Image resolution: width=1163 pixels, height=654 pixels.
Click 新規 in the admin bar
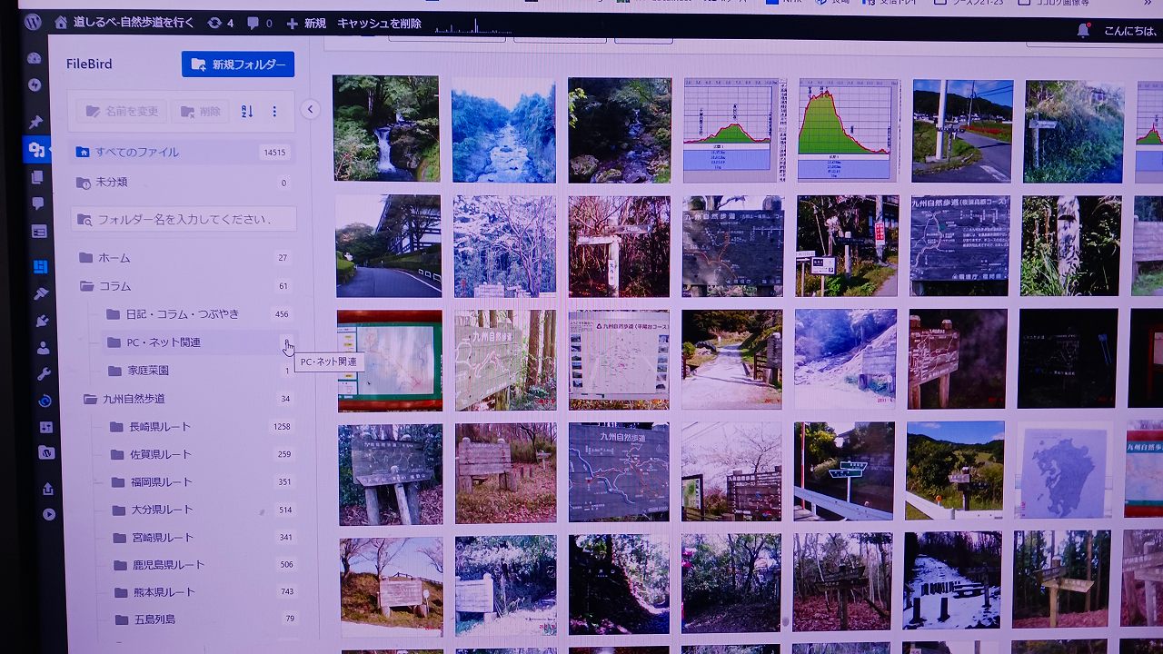306,24
